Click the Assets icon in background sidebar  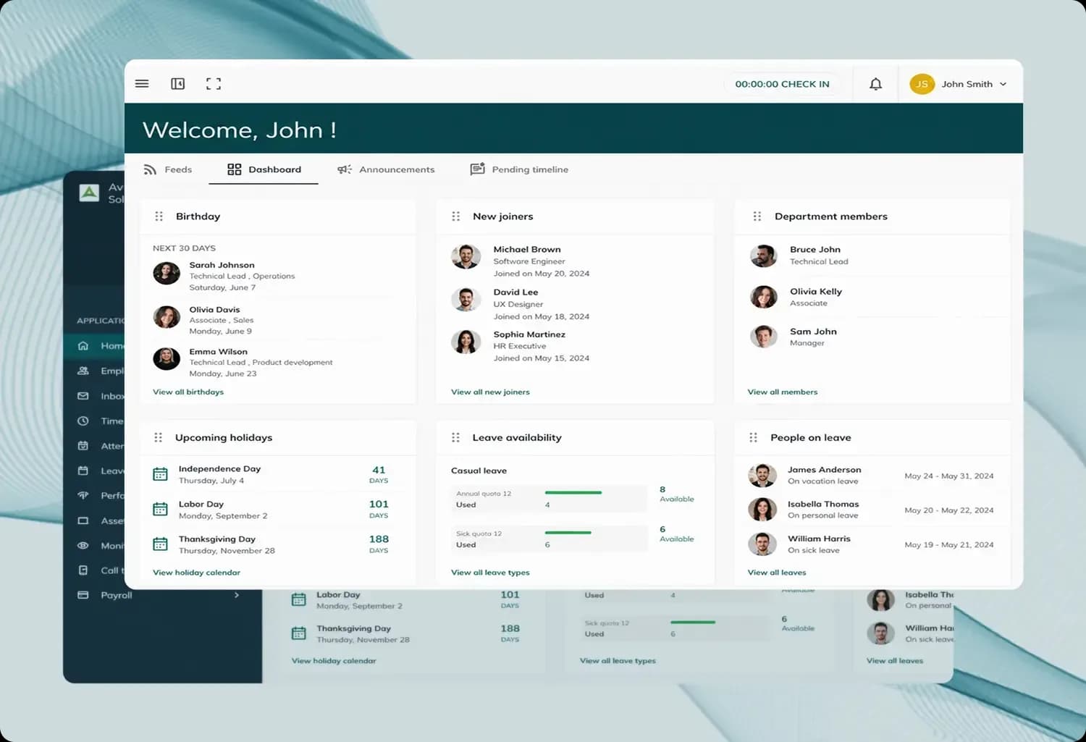click(83, 520)
